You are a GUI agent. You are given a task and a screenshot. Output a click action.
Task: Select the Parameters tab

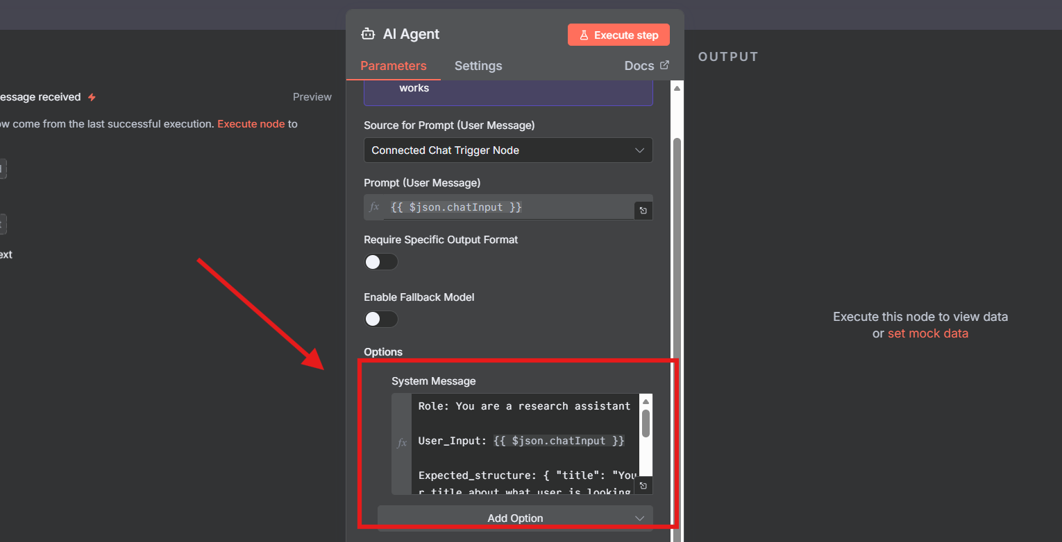(x=393, y=65)
